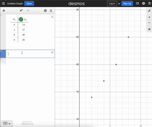Click the Sign Up button
The height and width of the screenshot is (127, 152).
[x=127, y=3]
